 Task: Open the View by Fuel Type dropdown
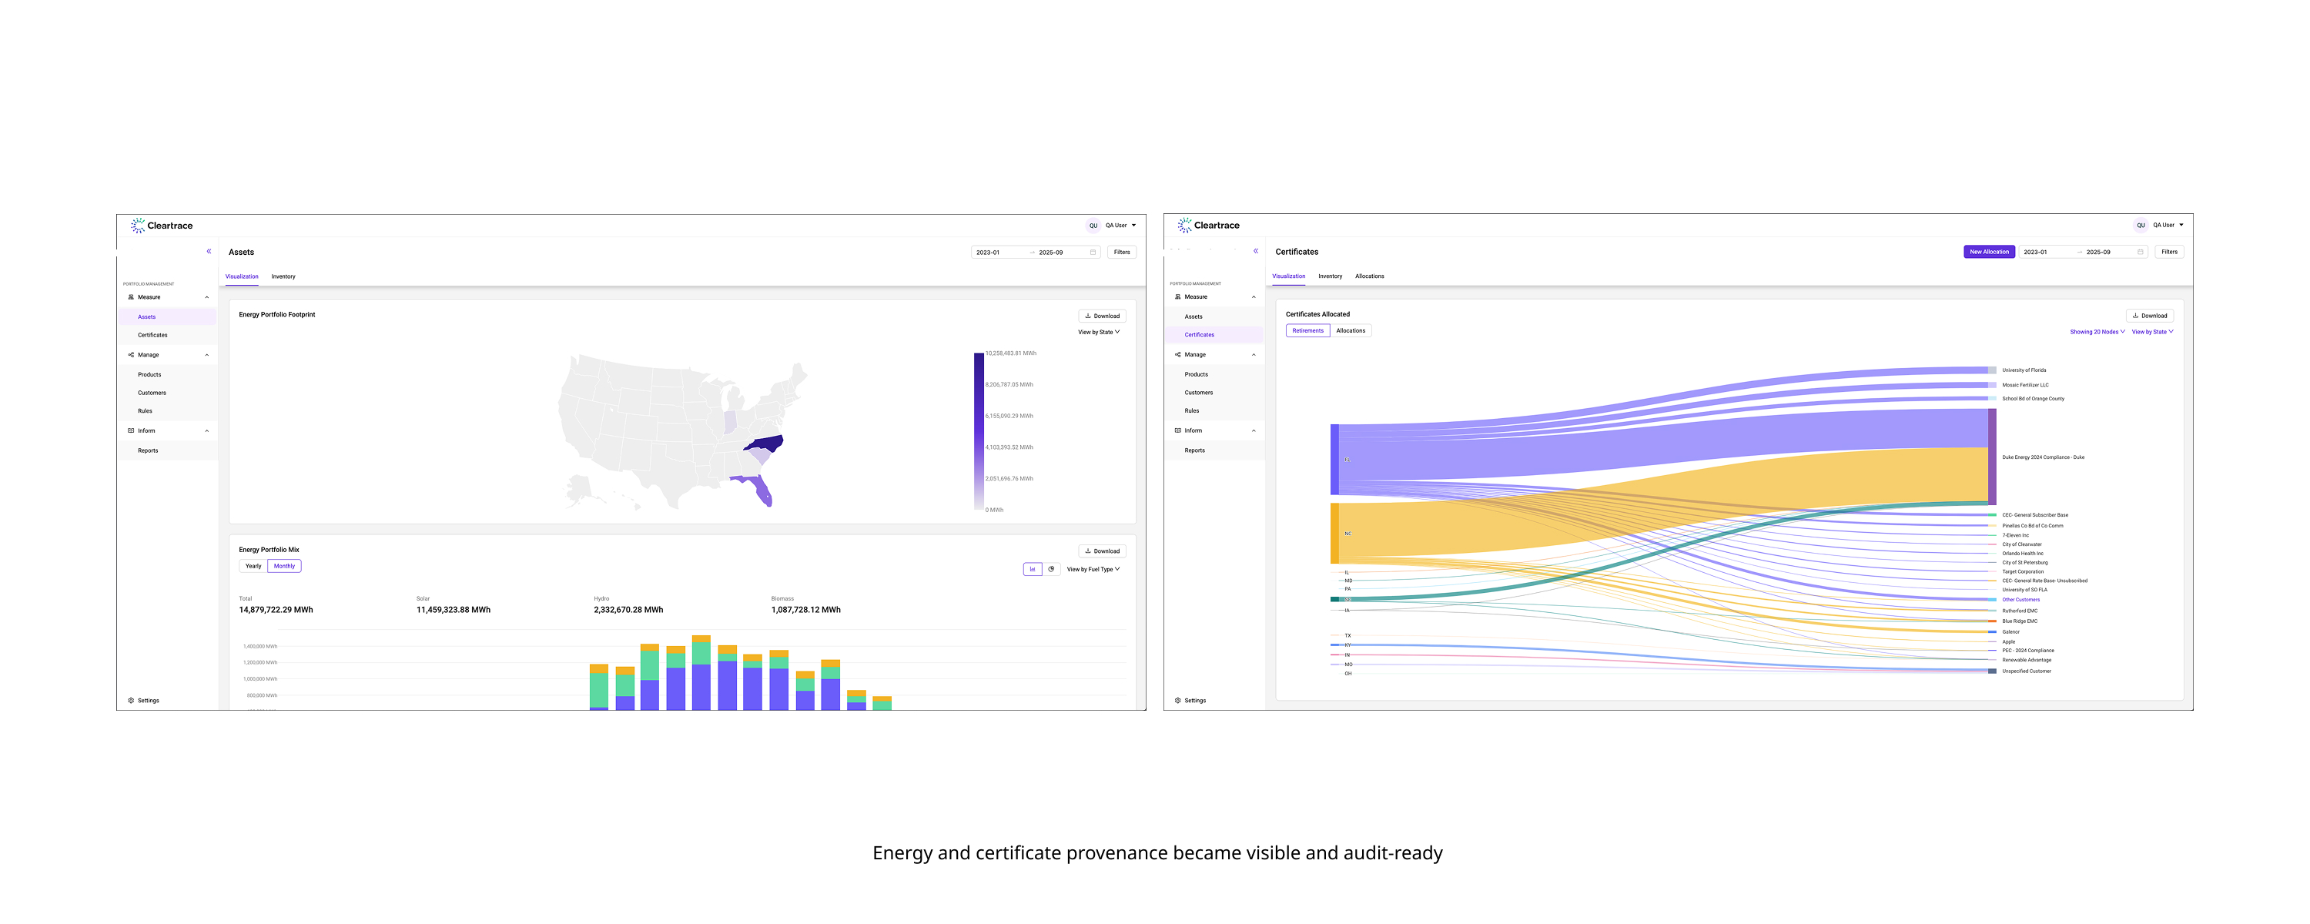pos(1092,569)
